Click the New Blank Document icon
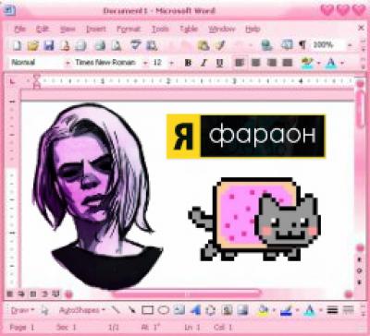The height and width of the screenshot is (336, 370). click(18, 45)
